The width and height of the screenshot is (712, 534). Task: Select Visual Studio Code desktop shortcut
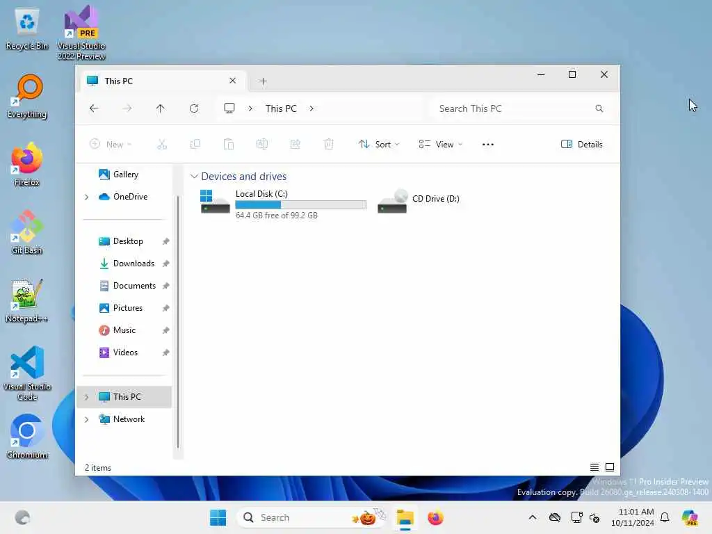point(27,373)
